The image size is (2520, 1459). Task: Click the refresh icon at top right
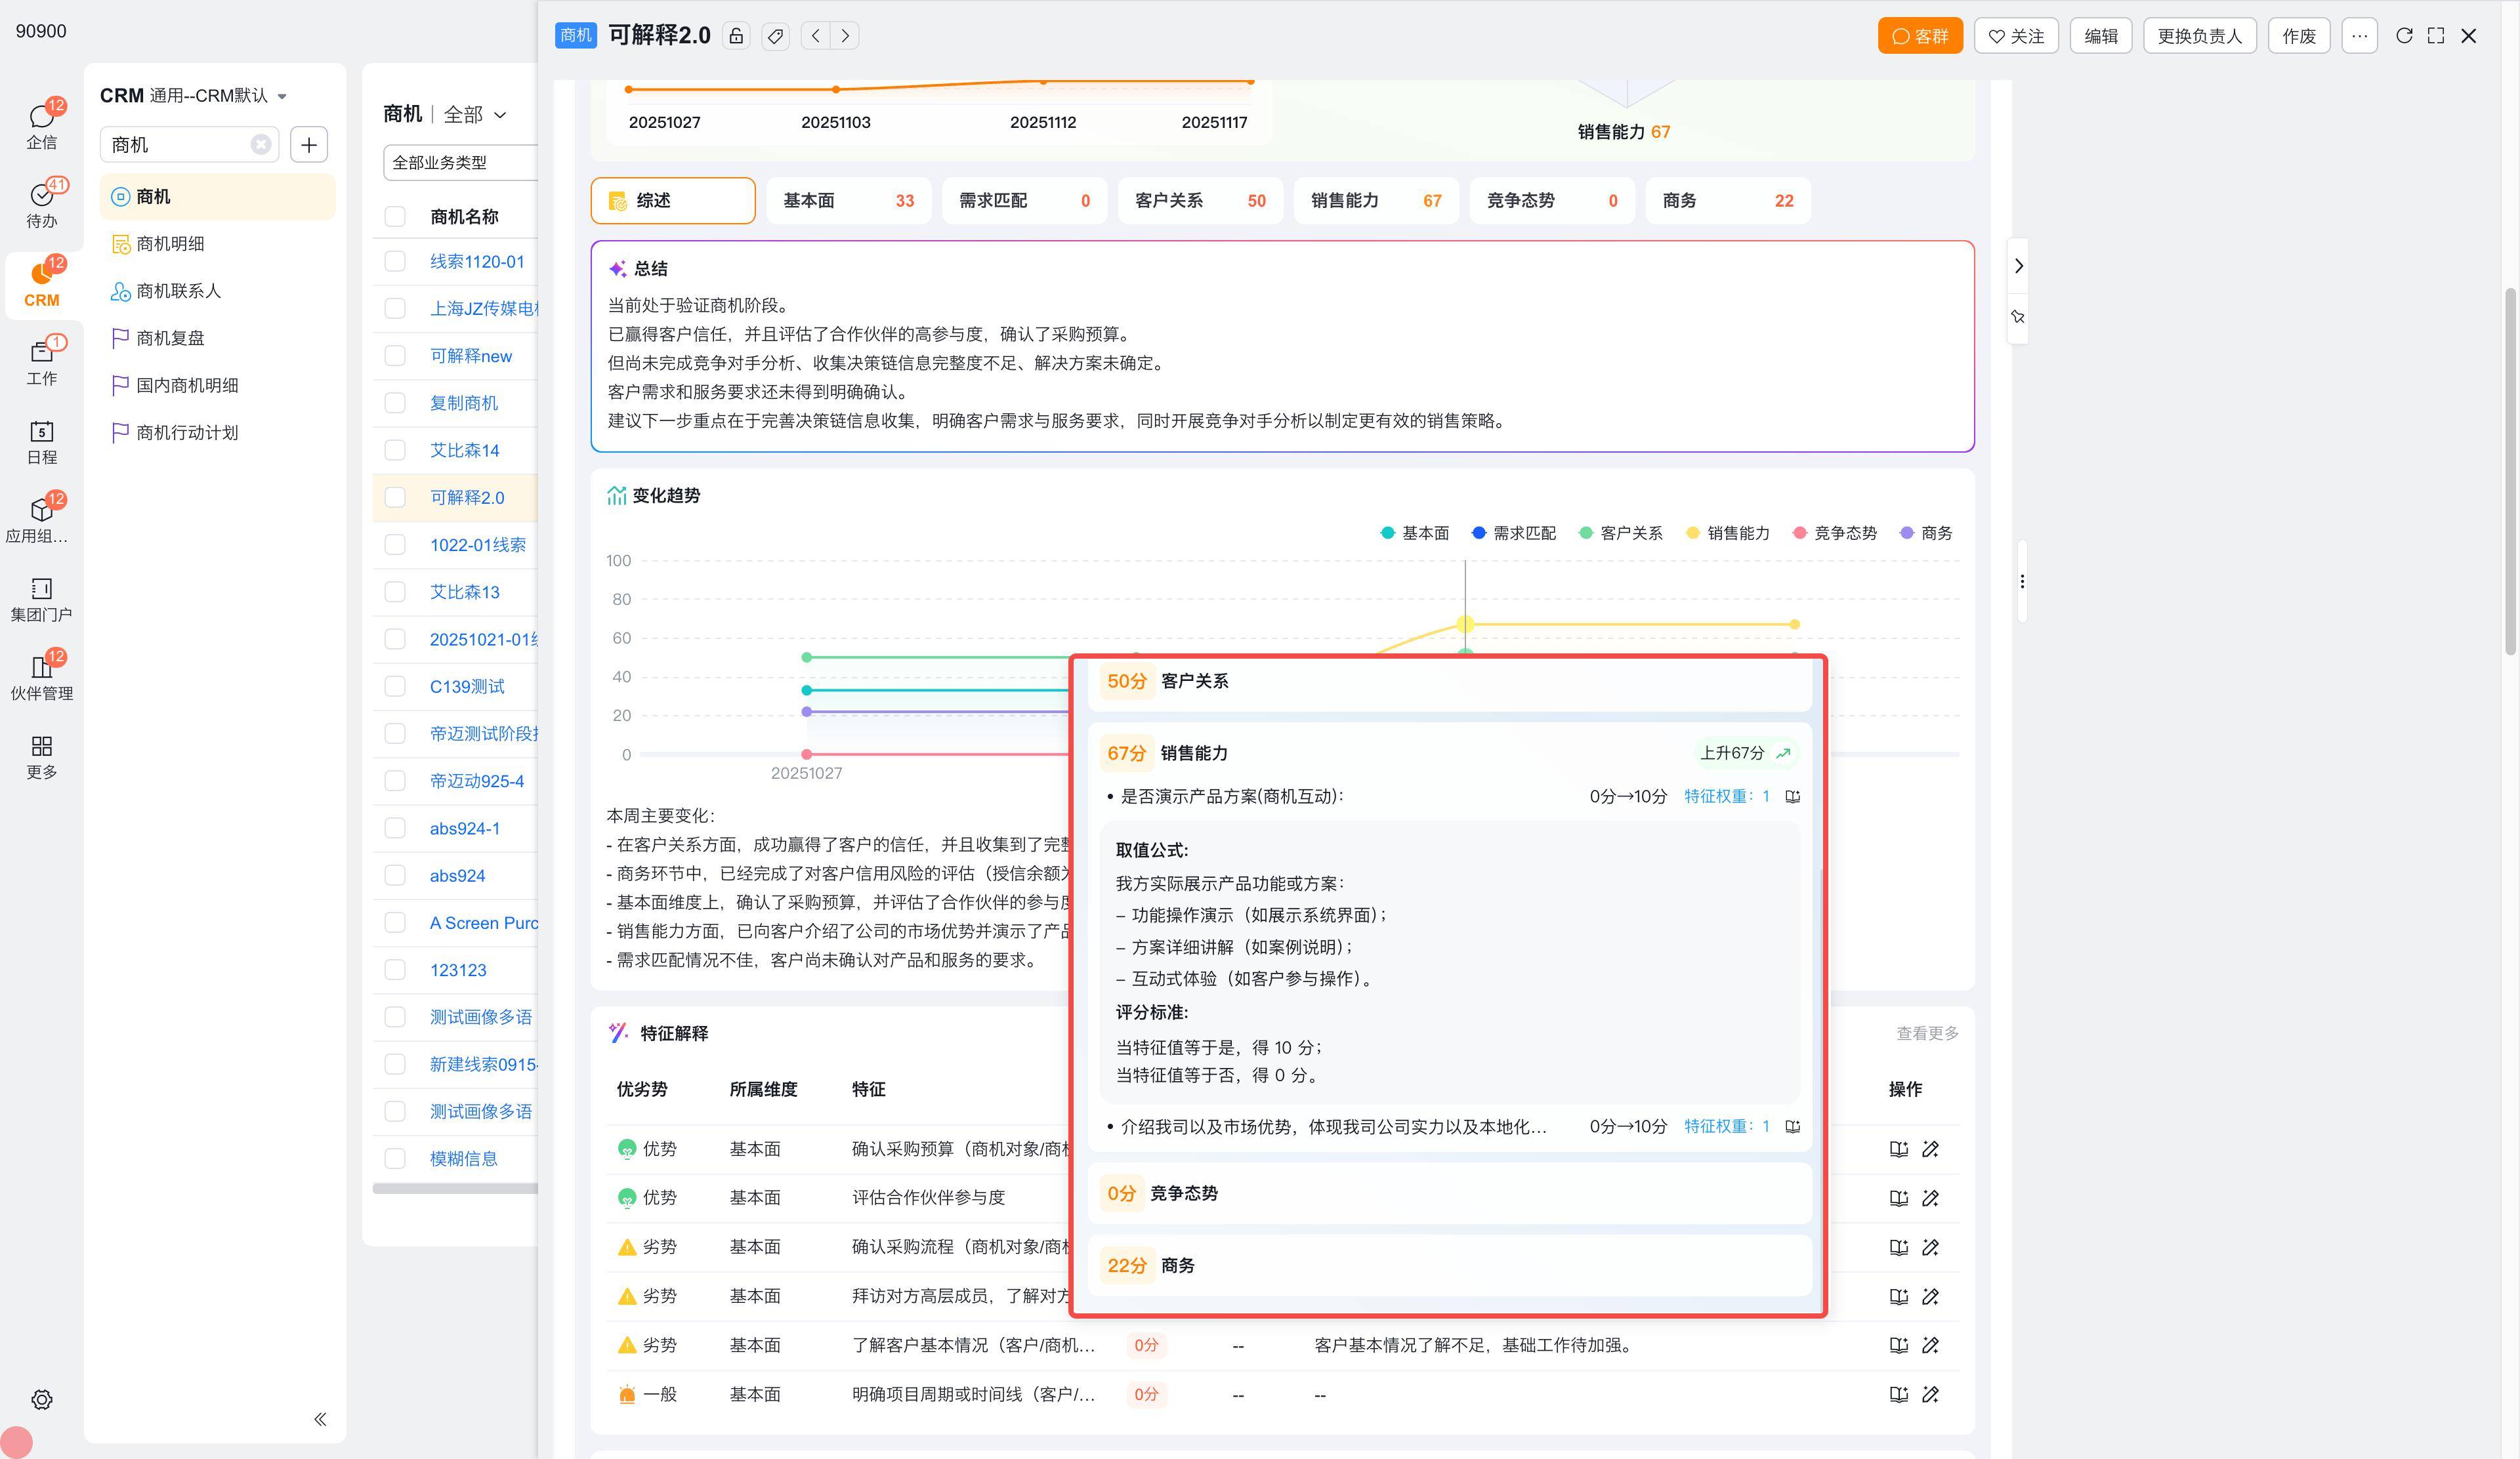pyautogui.click(x=2404, y=36)
